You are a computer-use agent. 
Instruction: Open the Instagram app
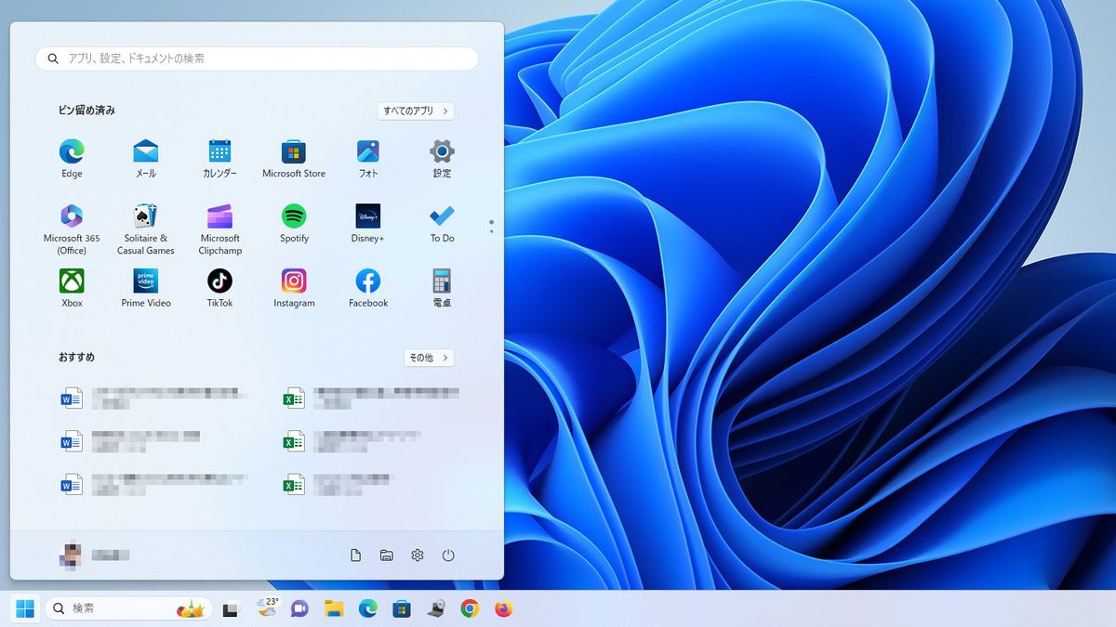click(x=294, y=288)
